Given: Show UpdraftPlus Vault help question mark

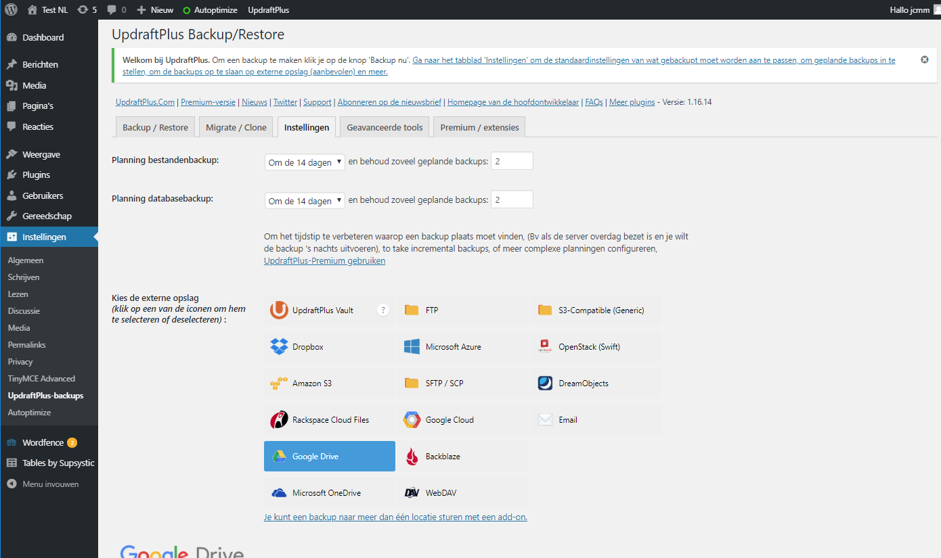Looking at the screenshot, I should click(x=383, y=310).
